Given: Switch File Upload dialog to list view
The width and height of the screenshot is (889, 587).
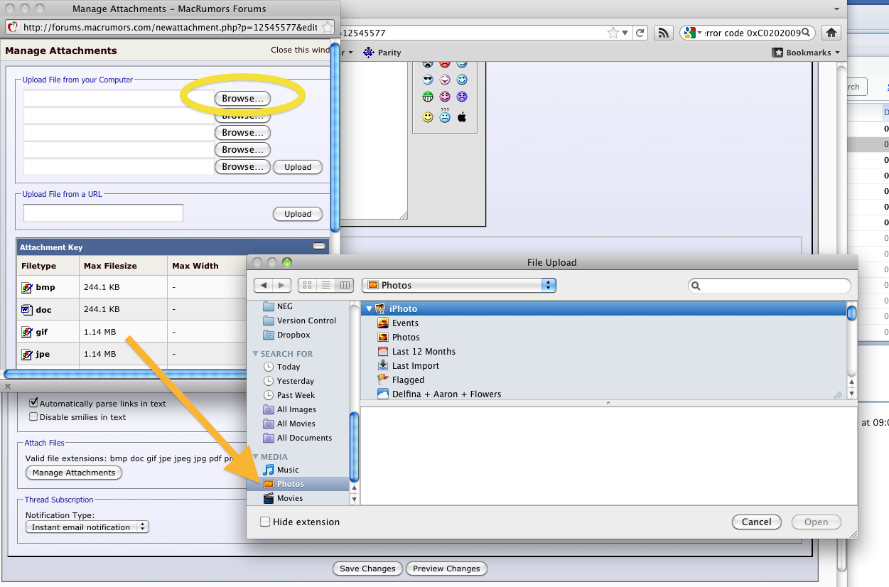Looking at the screenshot, I should point(326,285).
